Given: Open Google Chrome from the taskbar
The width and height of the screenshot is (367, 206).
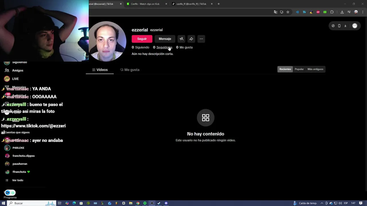Looking at the screenshot, I should [x=138, y=203].
